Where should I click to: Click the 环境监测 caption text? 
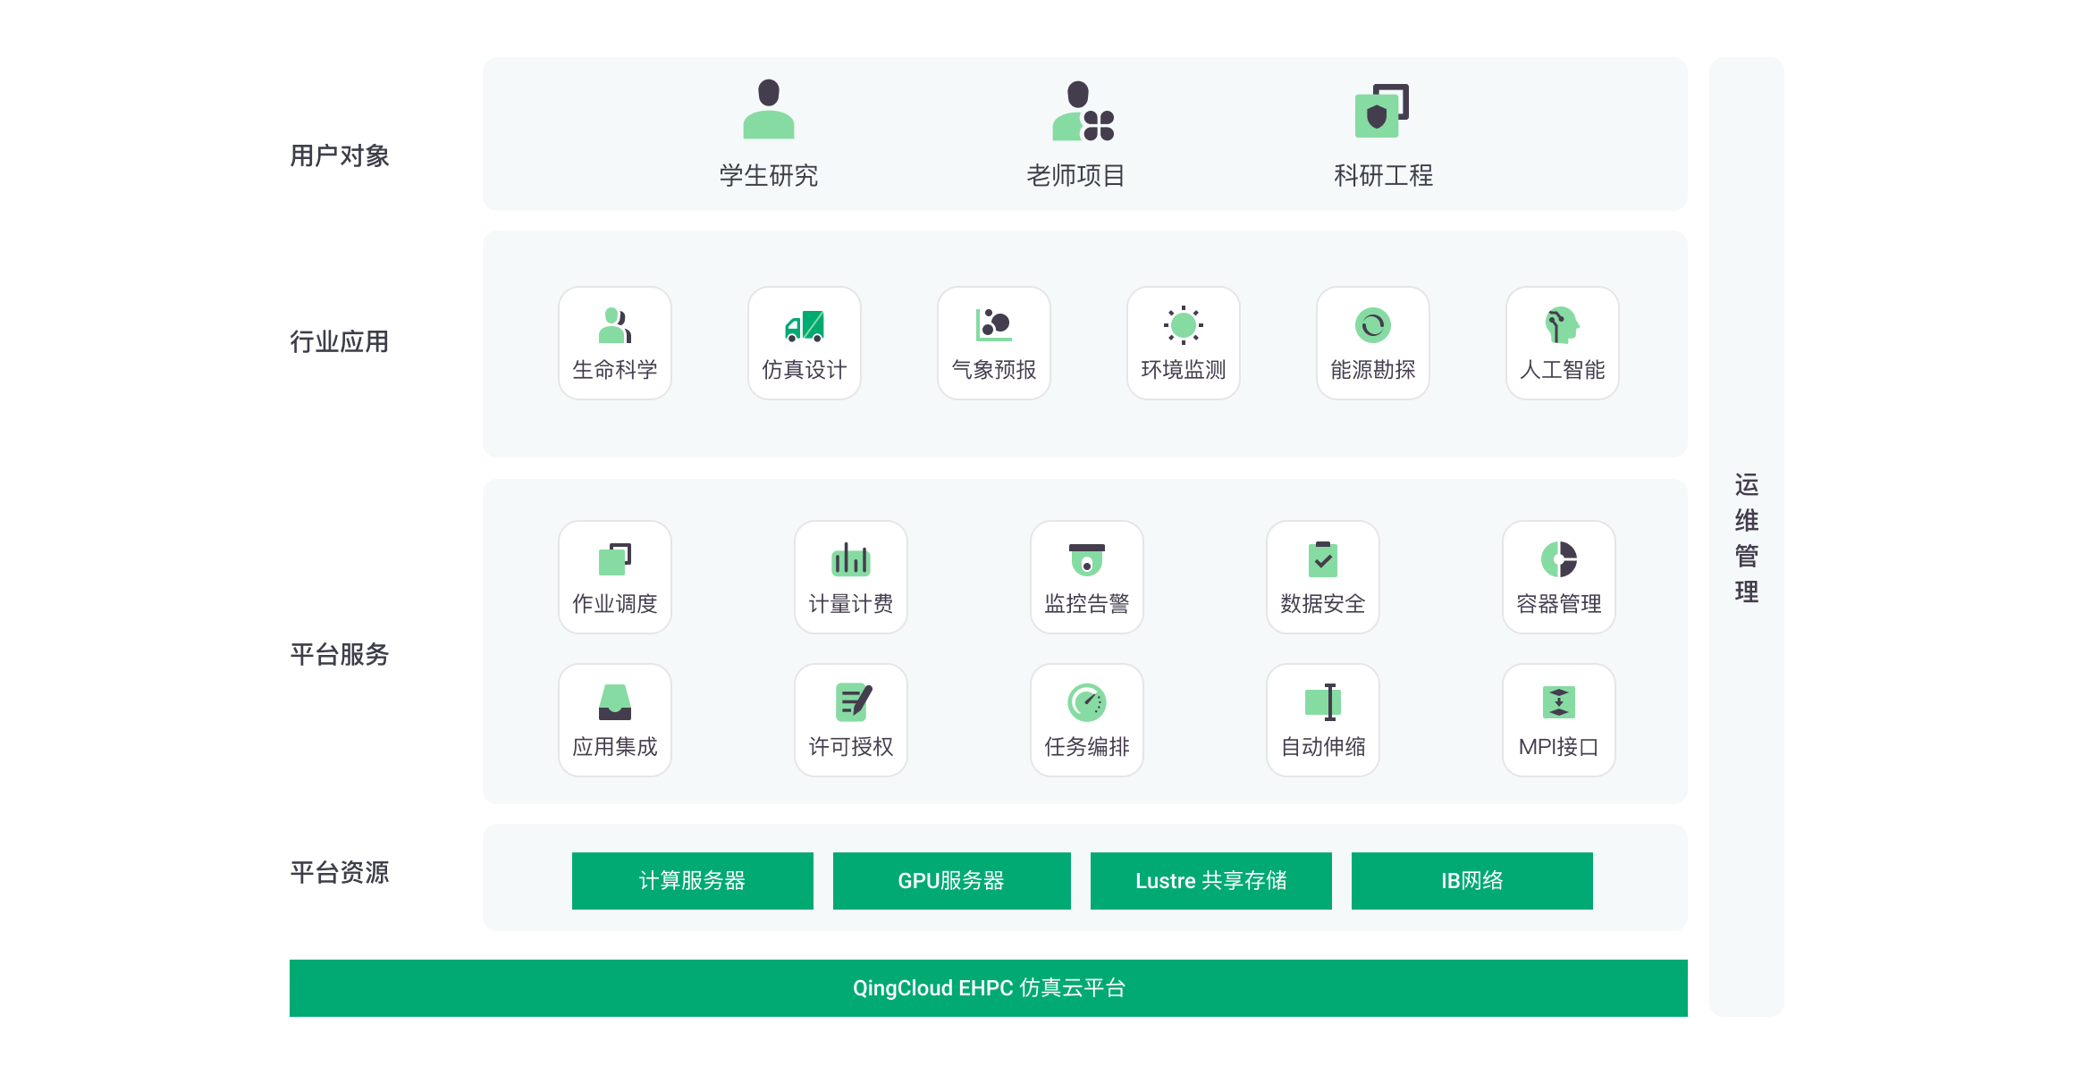1184,370
